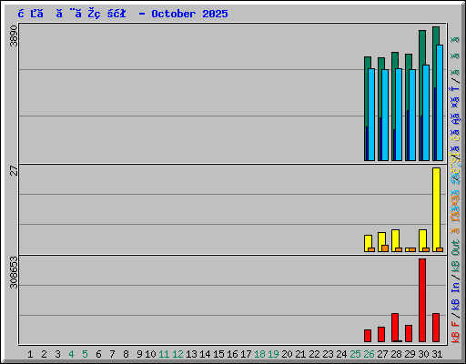The image size is (466, 364).
Task: Select day 7 on the x-axis
Action: coord(112,354)
